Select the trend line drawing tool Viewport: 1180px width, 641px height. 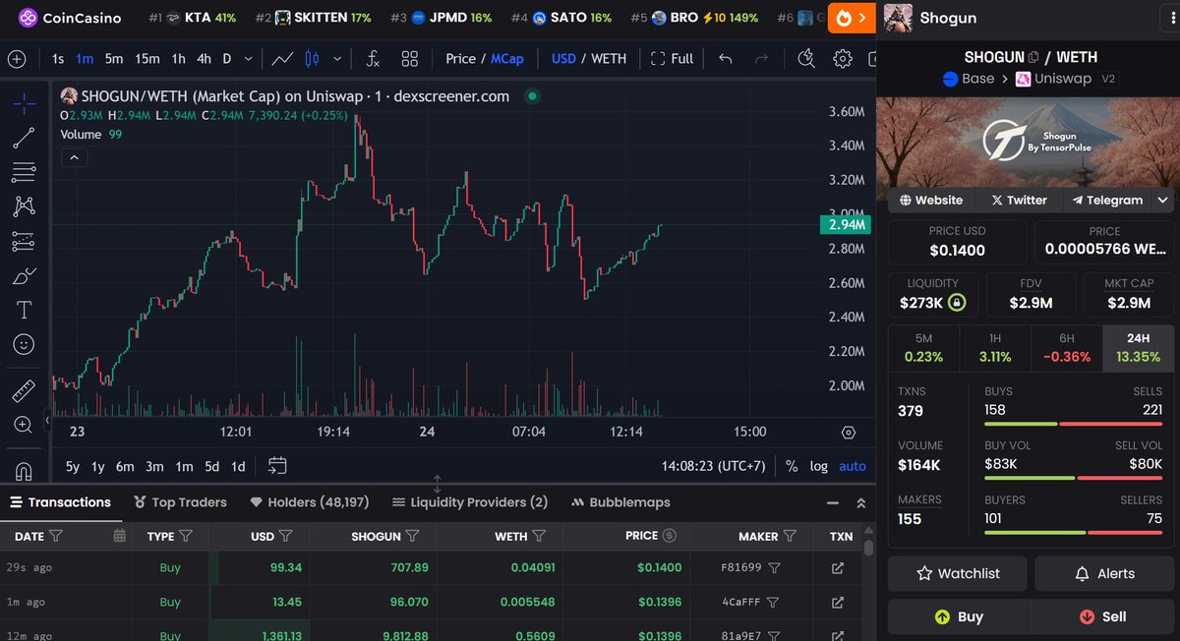[24, 138]
